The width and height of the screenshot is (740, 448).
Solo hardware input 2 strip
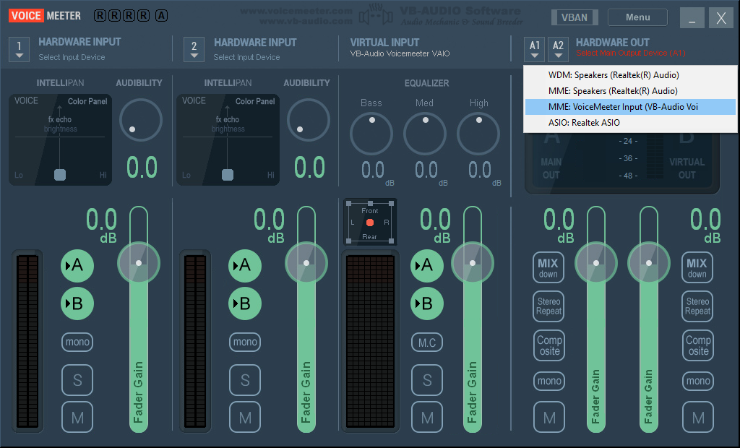tap(245, 380)
